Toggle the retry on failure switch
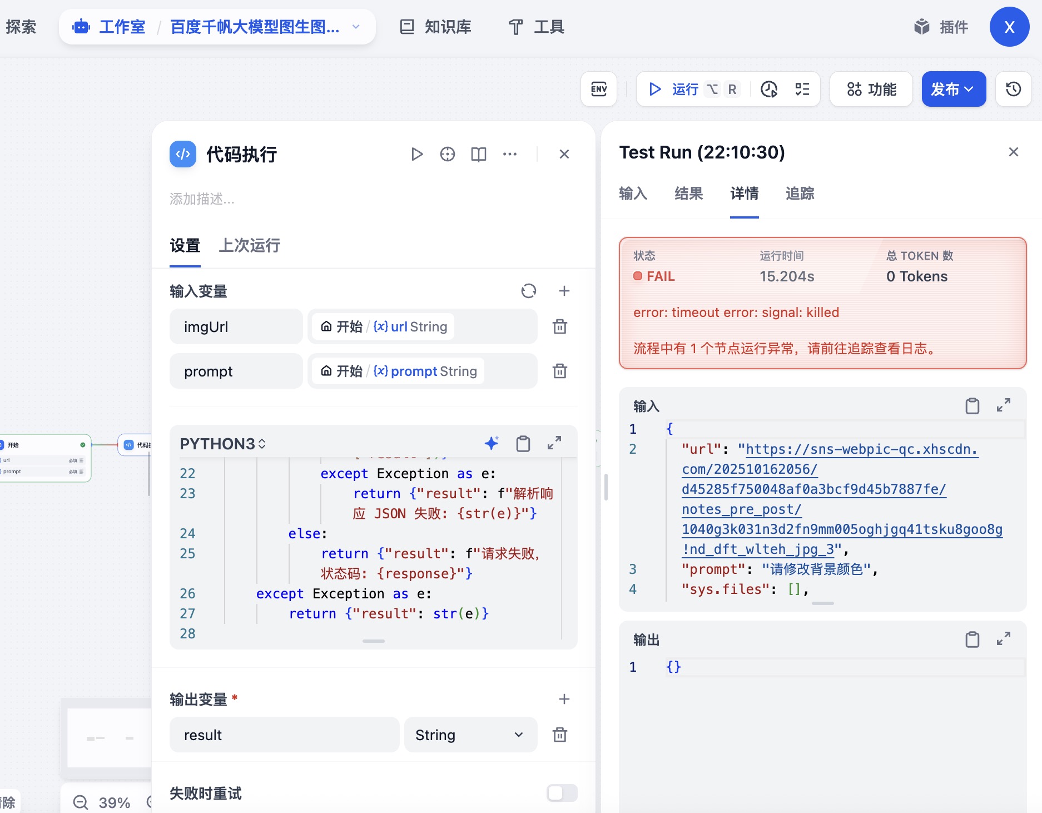 (x=562, y=793)
